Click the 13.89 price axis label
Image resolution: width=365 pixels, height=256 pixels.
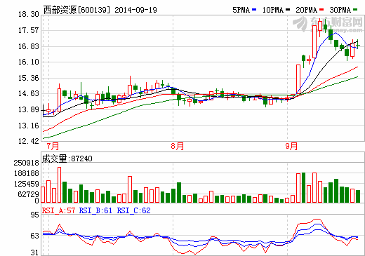pyautogui.click(x=29, y=109)
